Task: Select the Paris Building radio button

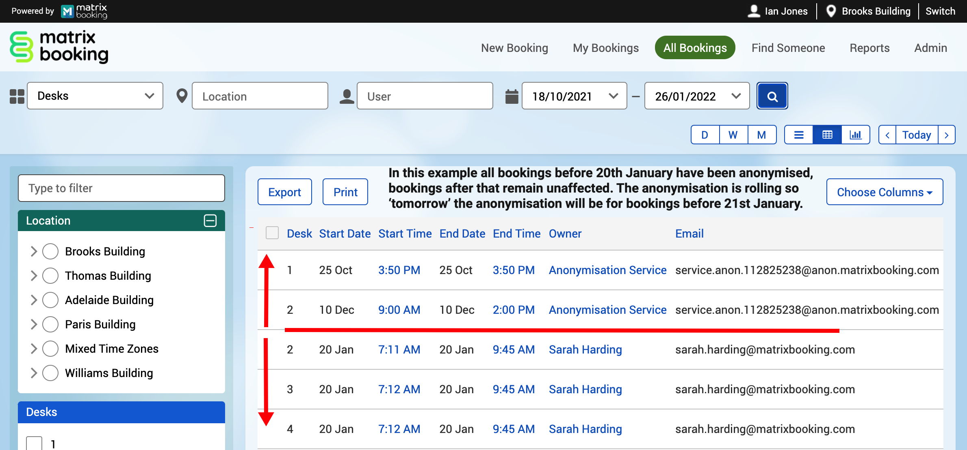Action: point(50,324)
